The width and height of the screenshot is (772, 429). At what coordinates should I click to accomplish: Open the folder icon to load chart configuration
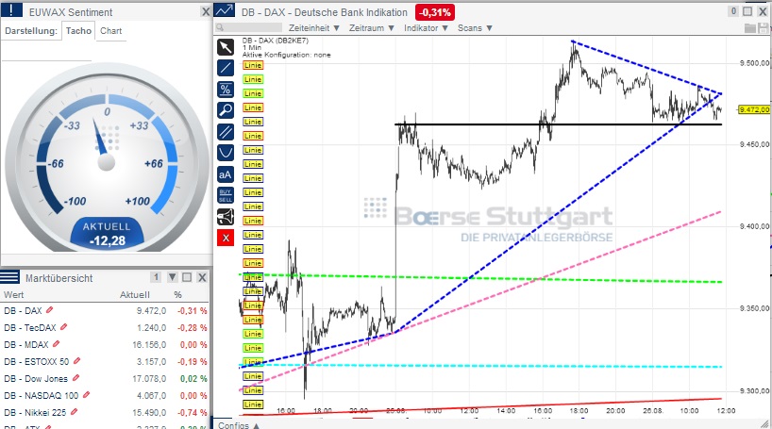750,28
